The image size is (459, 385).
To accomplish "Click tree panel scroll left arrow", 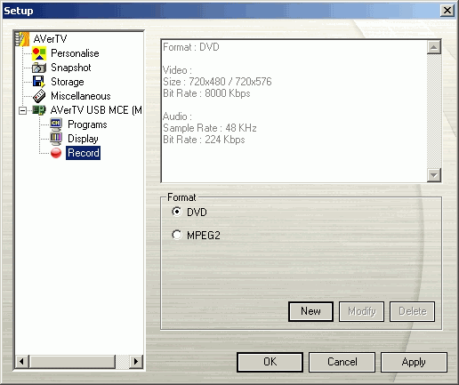I will coord(21,362).
